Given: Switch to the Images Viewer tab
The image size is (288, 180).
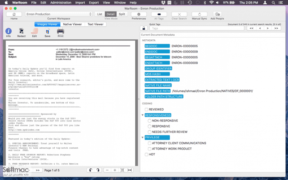Looking at the screenshot, I should pos(47,24).
